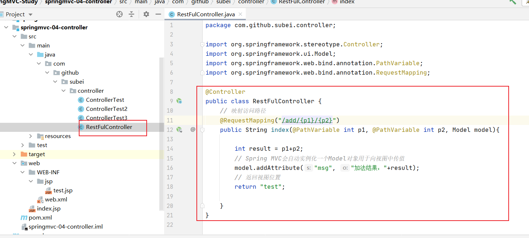Click the @ gutter marker on line 12
This screenshot has width=529, height=238.
(x=193, y=129)
